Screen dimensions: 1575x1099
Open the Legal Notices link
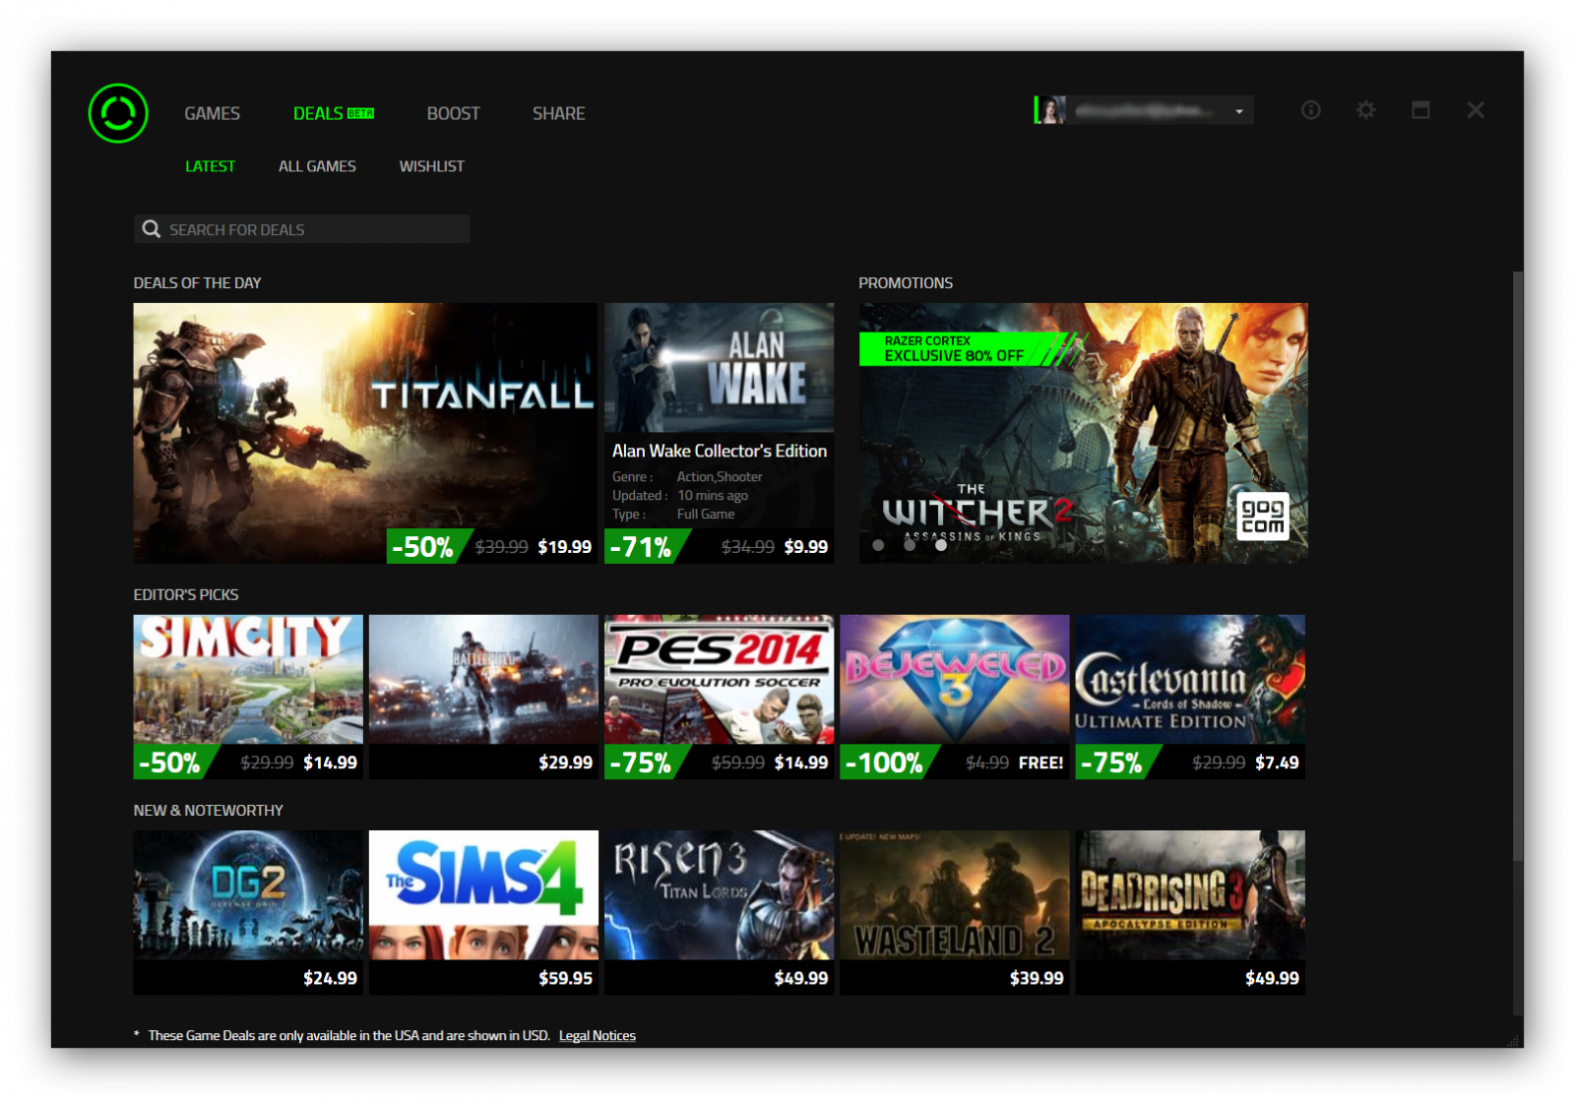(x=597, y=1036)
